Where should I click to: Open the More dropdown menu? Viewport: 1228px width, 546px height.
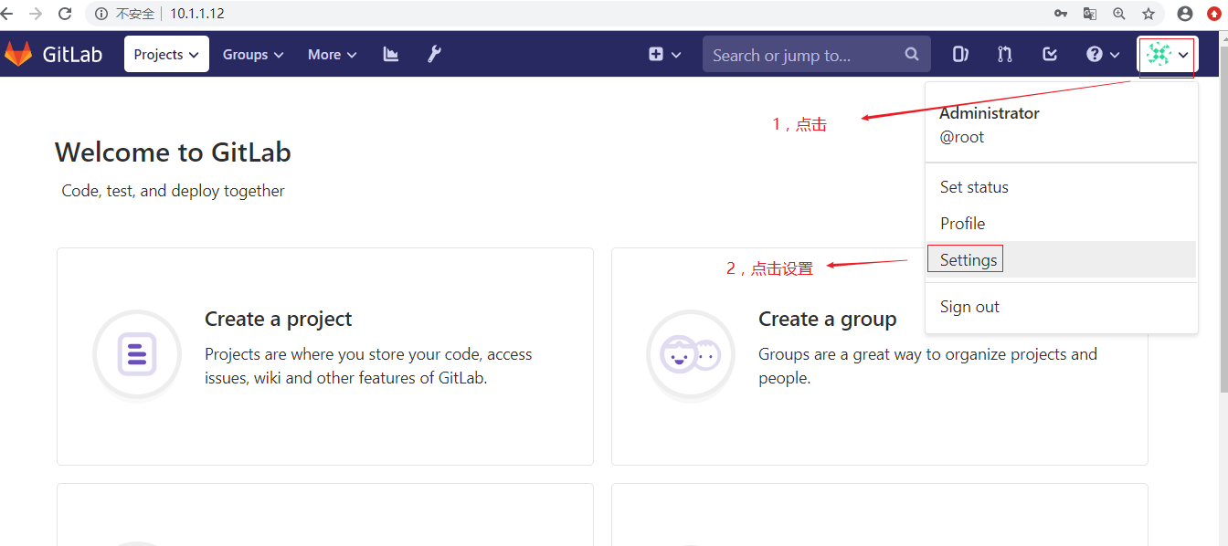pos(332,55)
